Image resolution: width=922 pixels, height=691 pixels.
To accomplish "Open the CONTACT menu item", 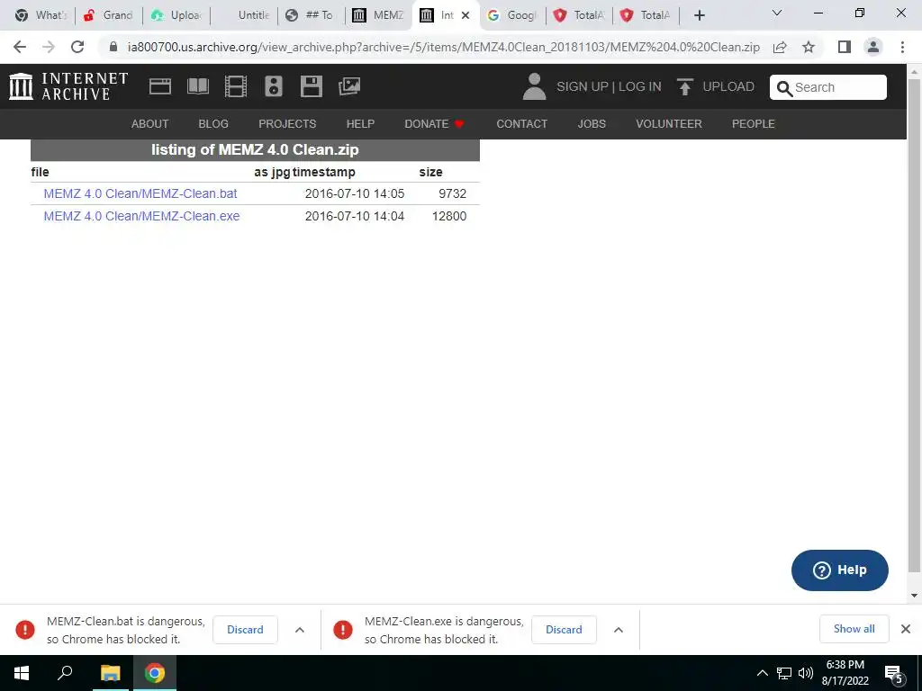I will [521, 124].
